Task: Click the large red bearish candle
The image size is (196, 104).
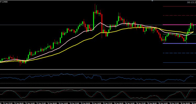Action: point(101,23)
